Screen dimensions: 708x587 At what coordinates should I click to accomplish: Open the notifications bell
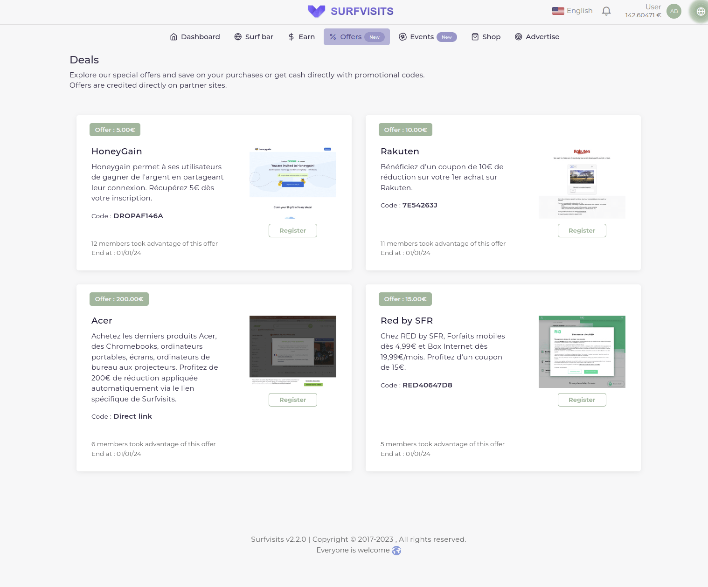tap(606, 11)
